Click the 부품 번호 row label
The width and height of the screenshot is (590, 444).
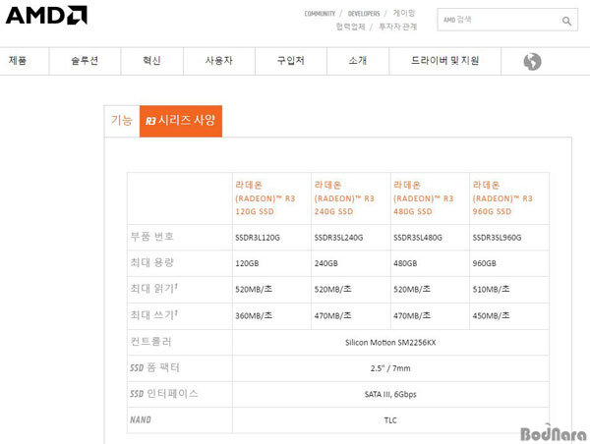pyautogui.click(x=152, y=237)
